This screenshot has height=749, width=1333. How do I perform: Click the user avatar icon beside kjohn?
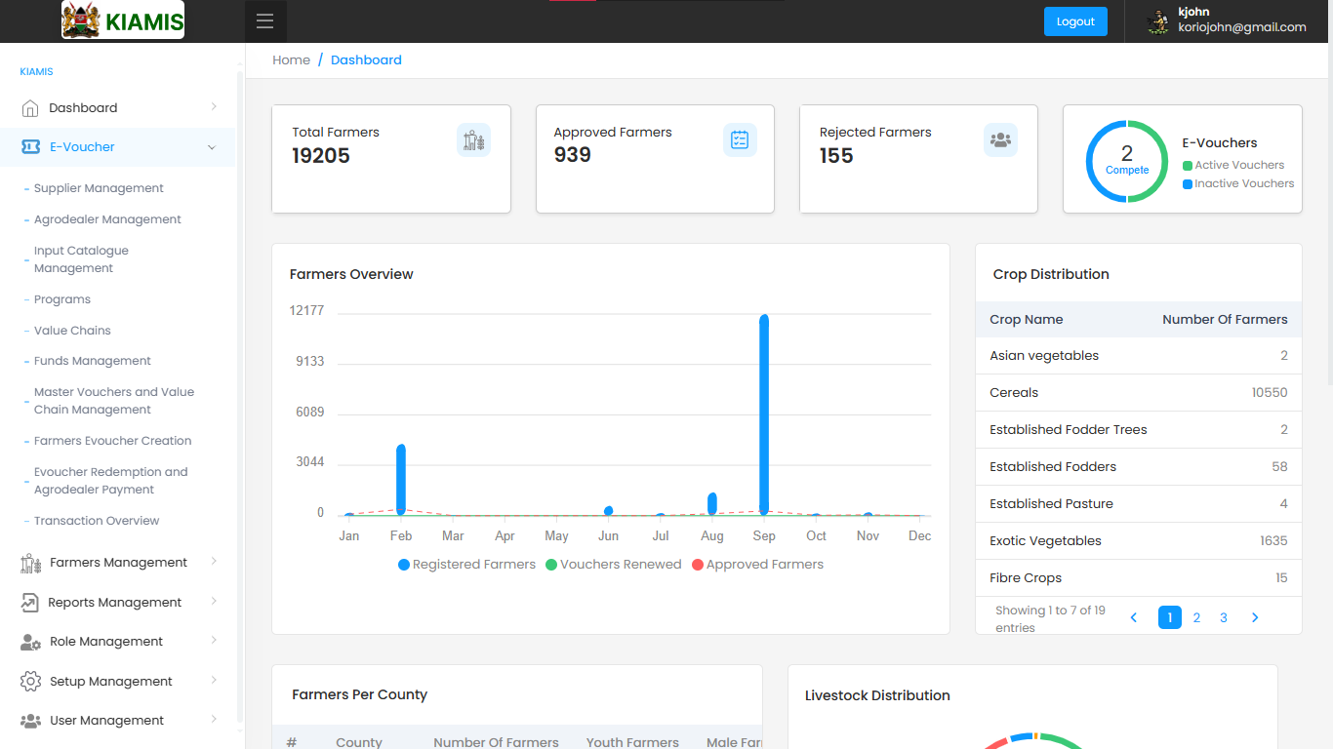[x=1158, y=21]
